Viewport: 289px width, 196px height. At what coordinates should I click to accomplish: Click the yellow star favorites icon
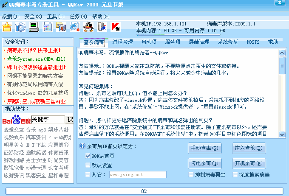[x=7, y=27]
